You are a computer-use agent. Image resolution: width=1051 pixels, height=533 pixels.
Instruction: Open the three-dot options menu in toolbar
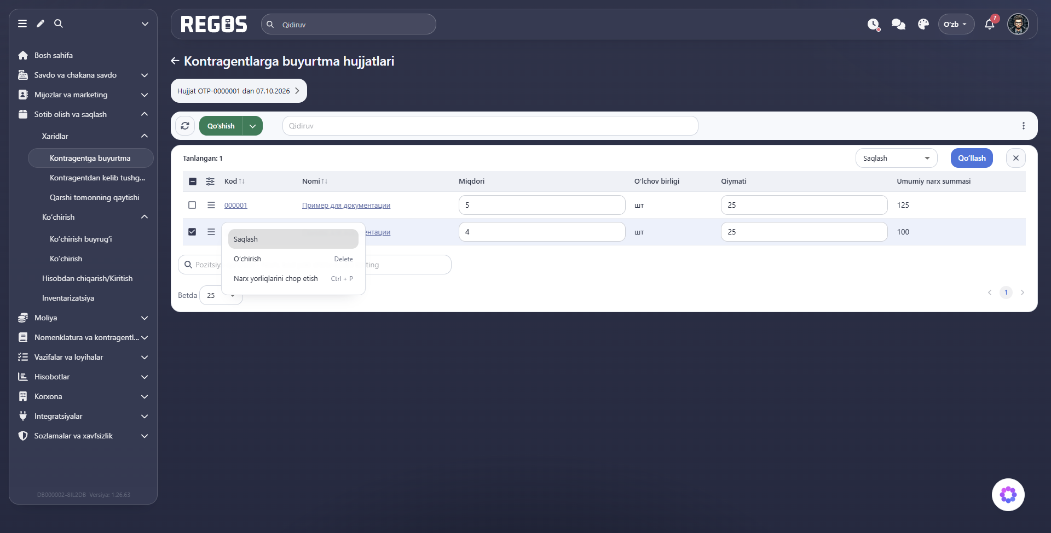pos(1024,126)
